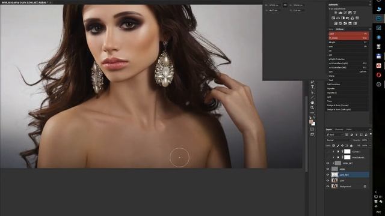The width and height of the screenshot is (385, 216).
Task: Open Photoshop from the taskbar
Action: tap(378, 19)
